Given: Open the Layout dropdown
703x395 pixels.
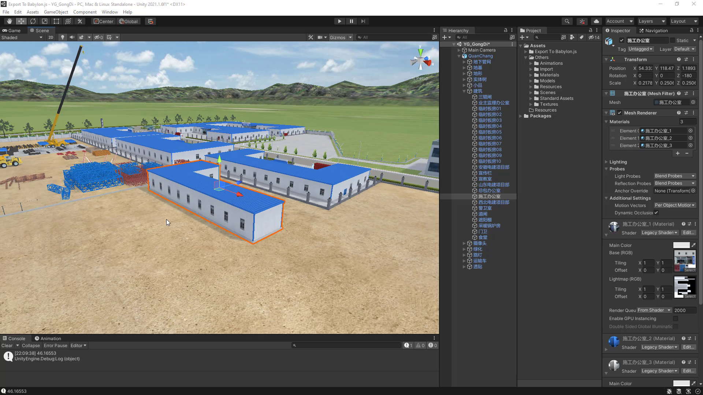Looking at the screenshot, I should tap(684, 21).
